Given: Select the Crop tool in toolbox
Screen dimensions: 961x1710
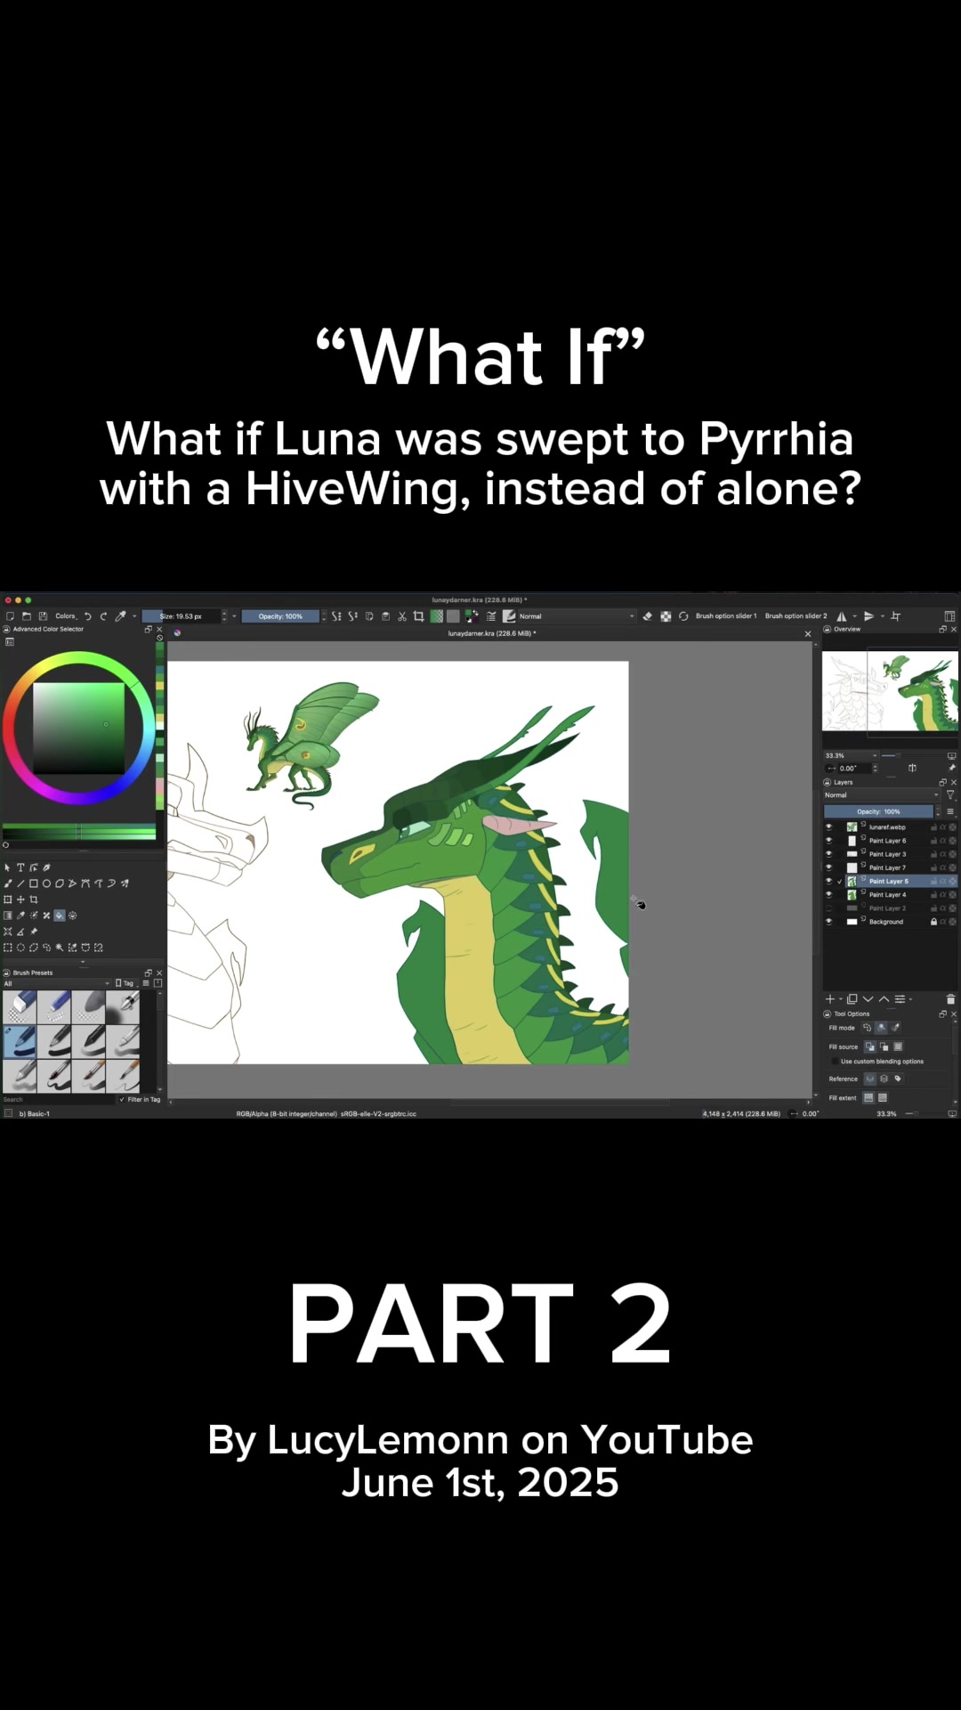Looking at the screenshot, I should pos(34,900).
